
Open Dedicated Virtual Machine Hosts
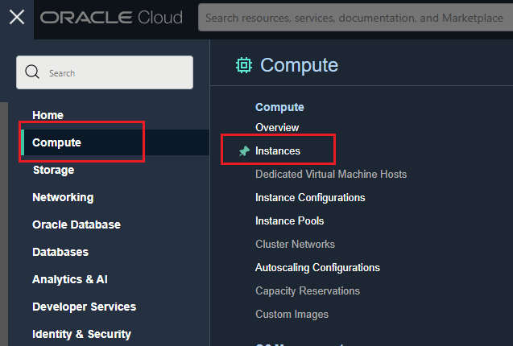coord(331,174)
